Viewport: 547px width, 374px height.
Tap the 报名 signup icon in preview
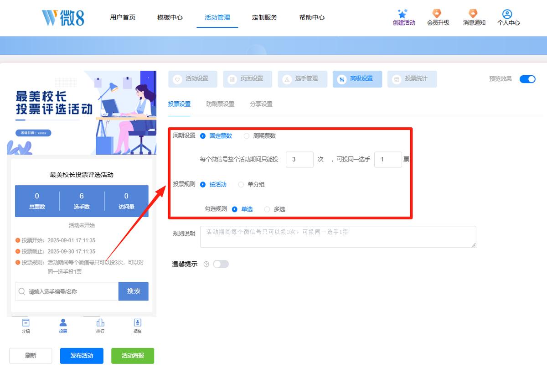click(138, 322)
